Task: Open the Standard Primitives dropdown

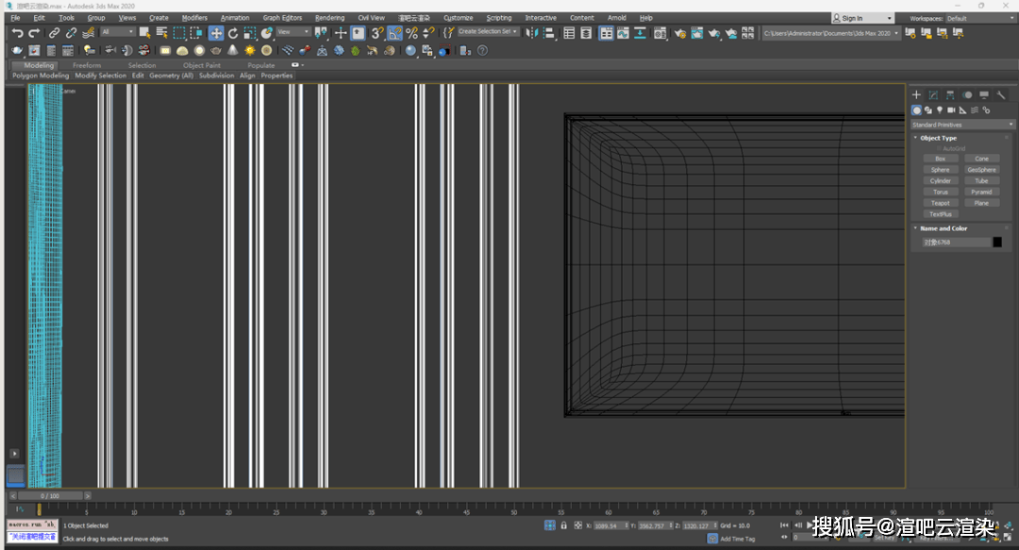Action: (x=962, y=125)
